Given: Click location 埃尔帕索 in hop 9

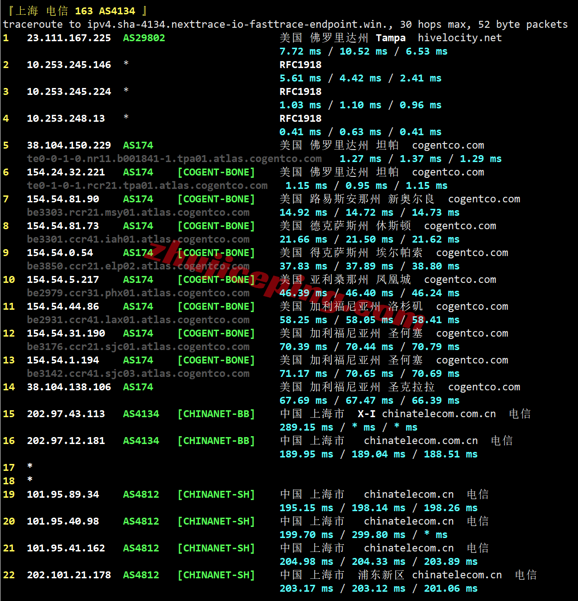Looking at the screenshot, I should (399, 253).
